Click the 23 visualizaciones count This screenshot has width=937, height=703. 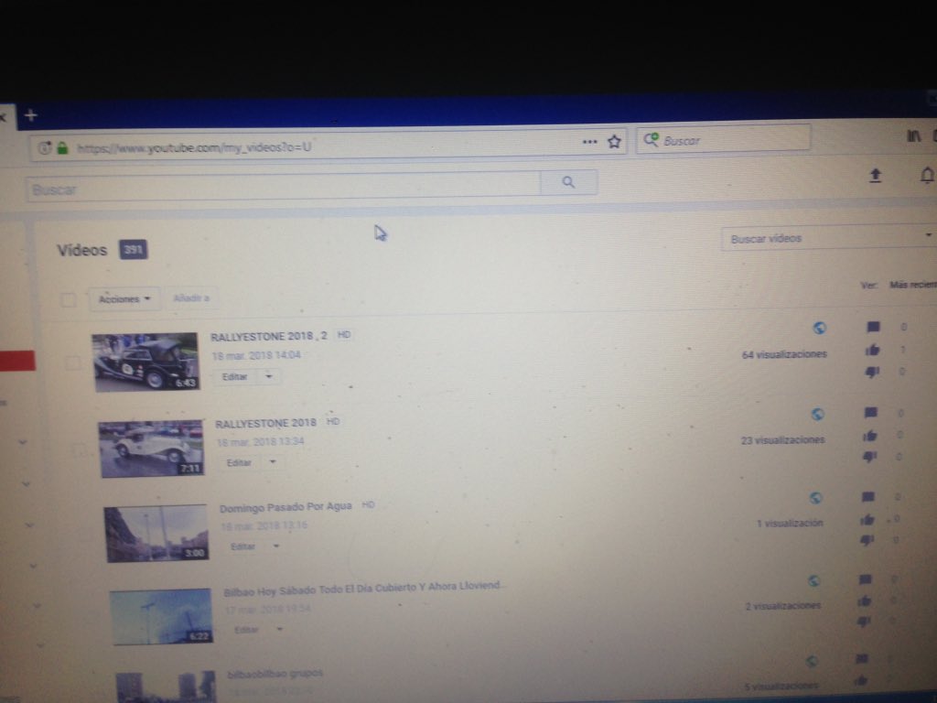783,440
